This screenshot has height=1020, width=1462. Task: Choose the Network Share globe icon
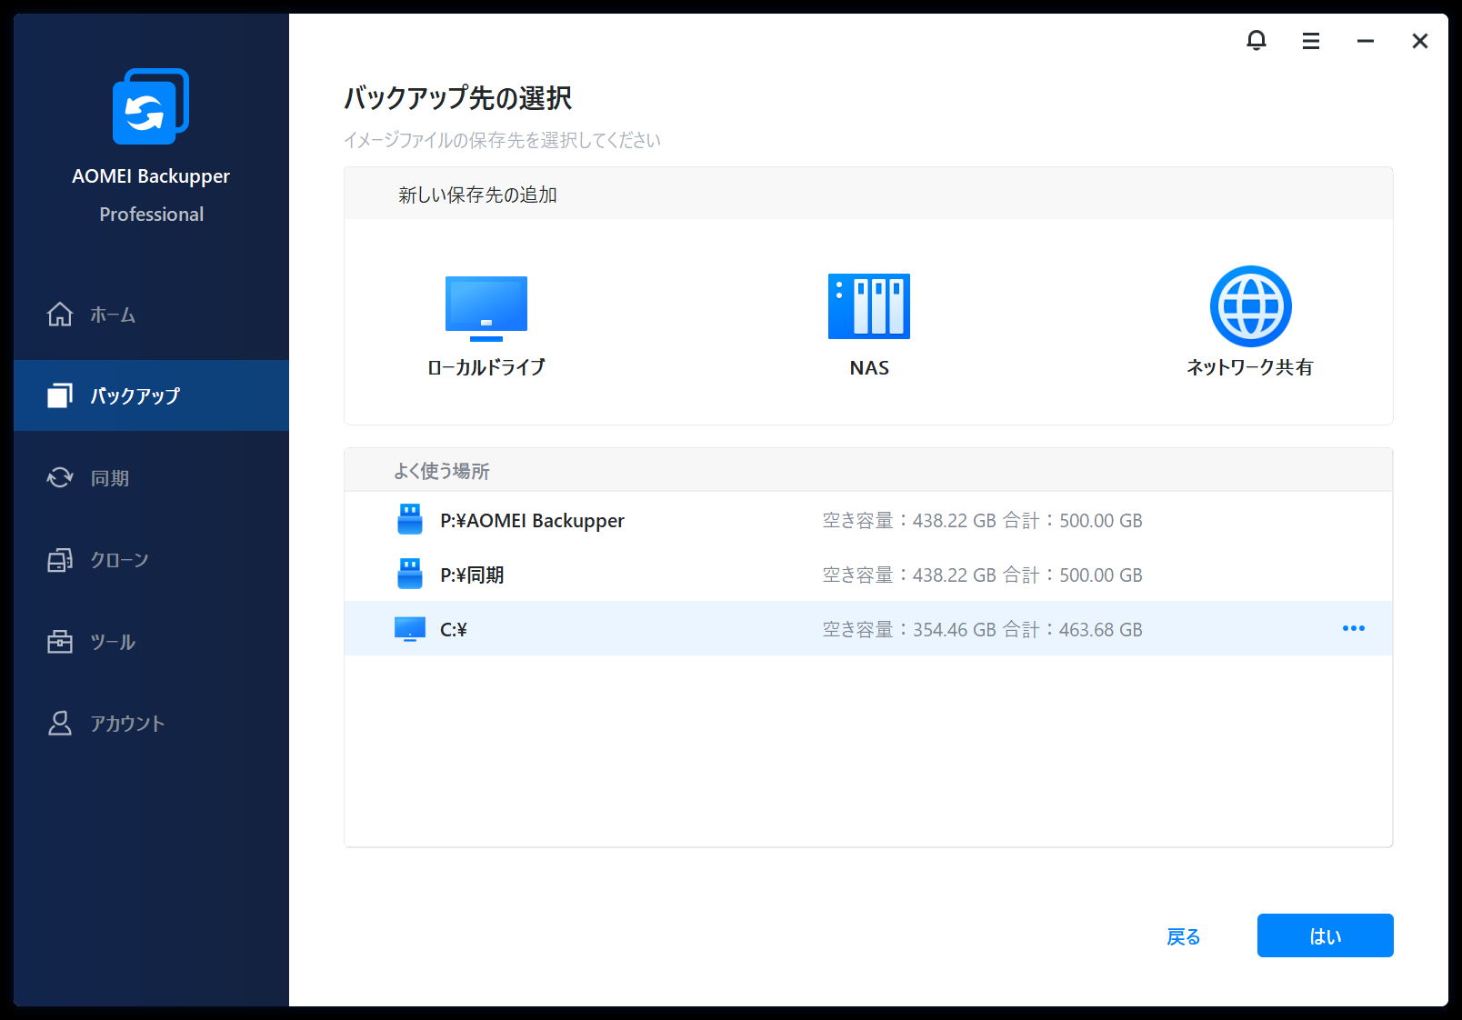tap(1250, 306)
